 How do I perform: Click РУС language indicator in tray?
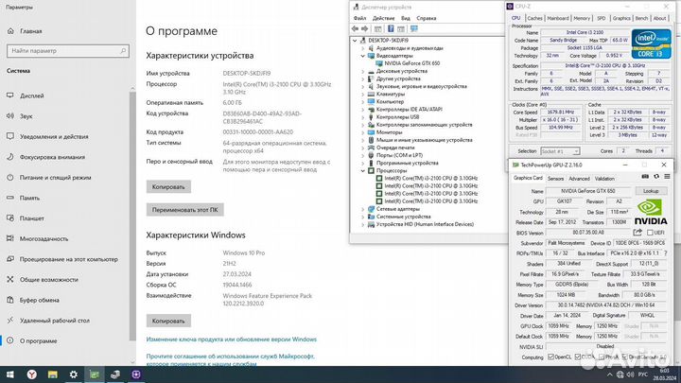pos(644,374)
